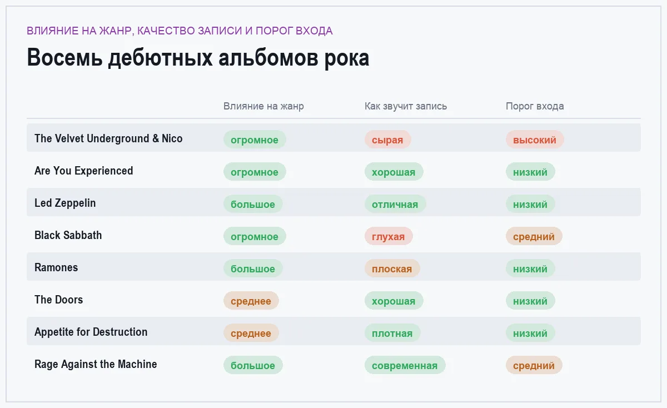
Task: Click "низкий" badge in Appetite for Destruction row
Action: click(530, 333)
